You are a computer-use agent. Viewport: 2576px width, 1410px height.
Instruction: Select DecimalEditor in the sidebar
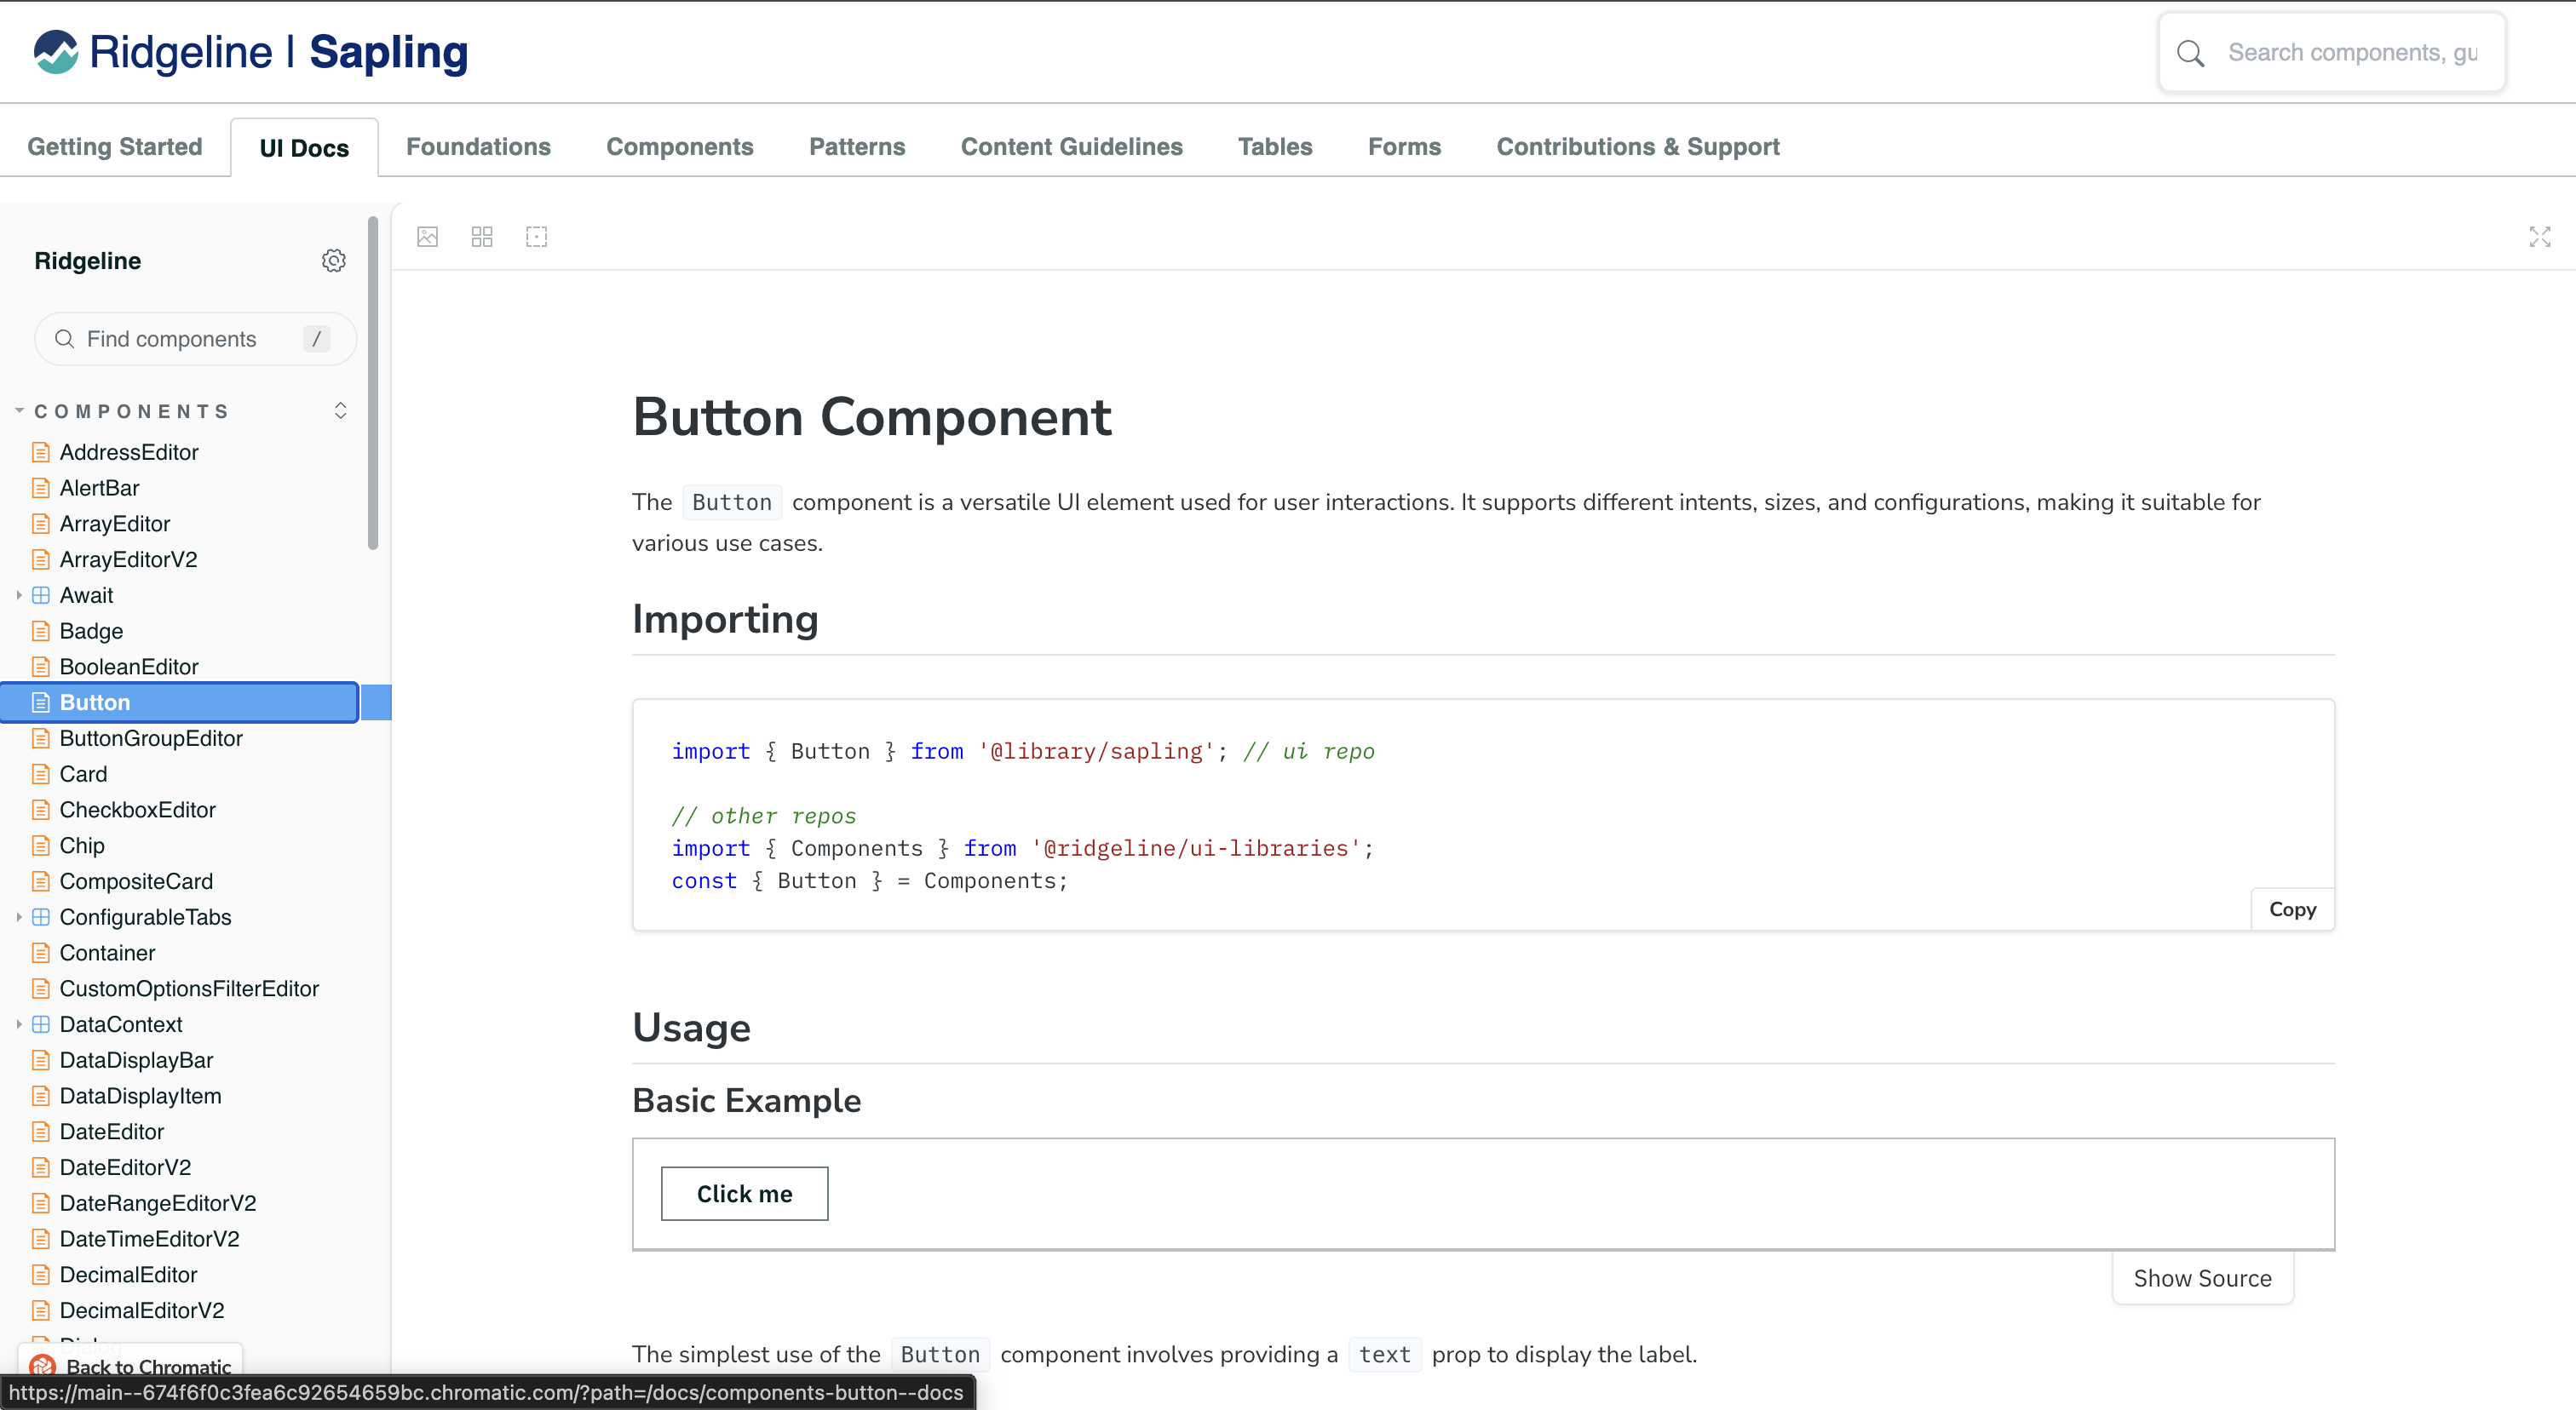tap(128, 1275)
